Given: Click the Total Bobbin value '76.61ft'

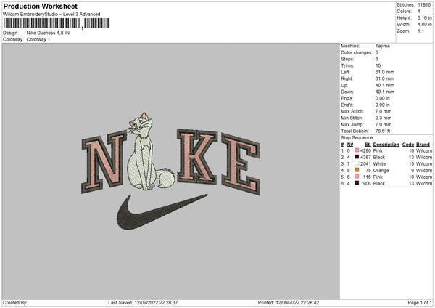Looking at the screenshot, I should click(383, 131).
